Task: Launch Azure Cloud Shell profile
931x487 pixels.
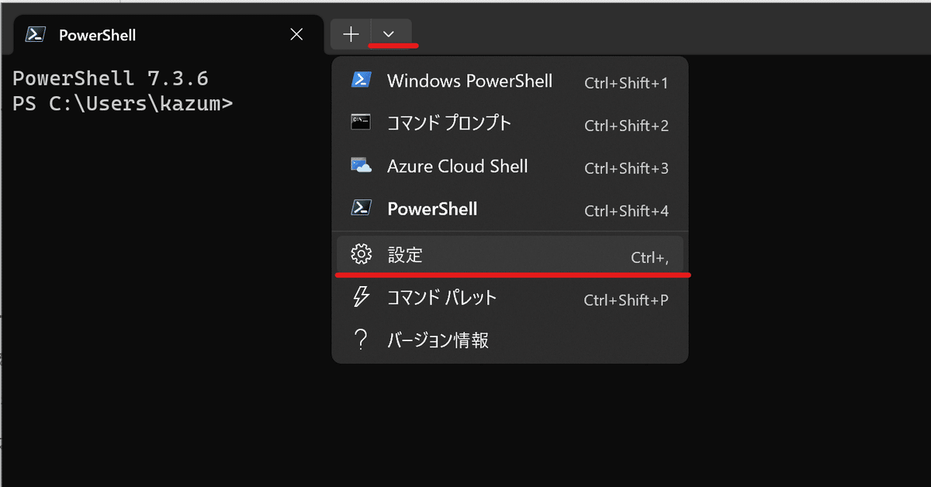Action: (x=510, y=166)
